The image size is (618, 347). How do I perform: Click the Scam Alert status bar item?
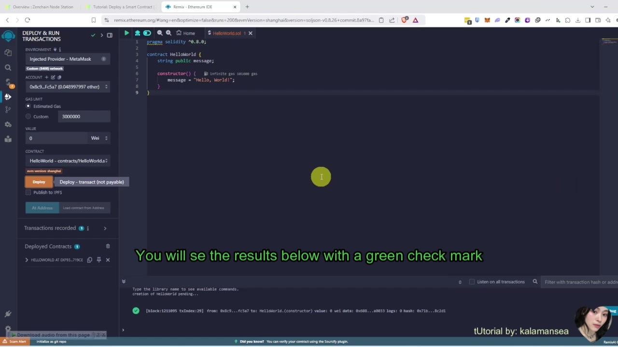[14, 342]
